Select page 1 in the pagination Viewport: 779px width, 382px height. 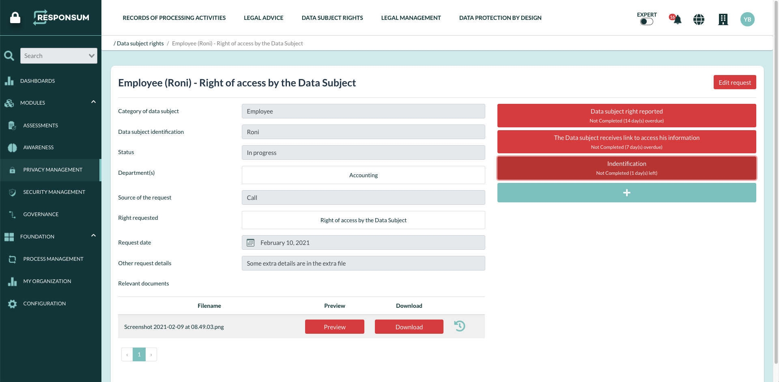tap(139, 354)
